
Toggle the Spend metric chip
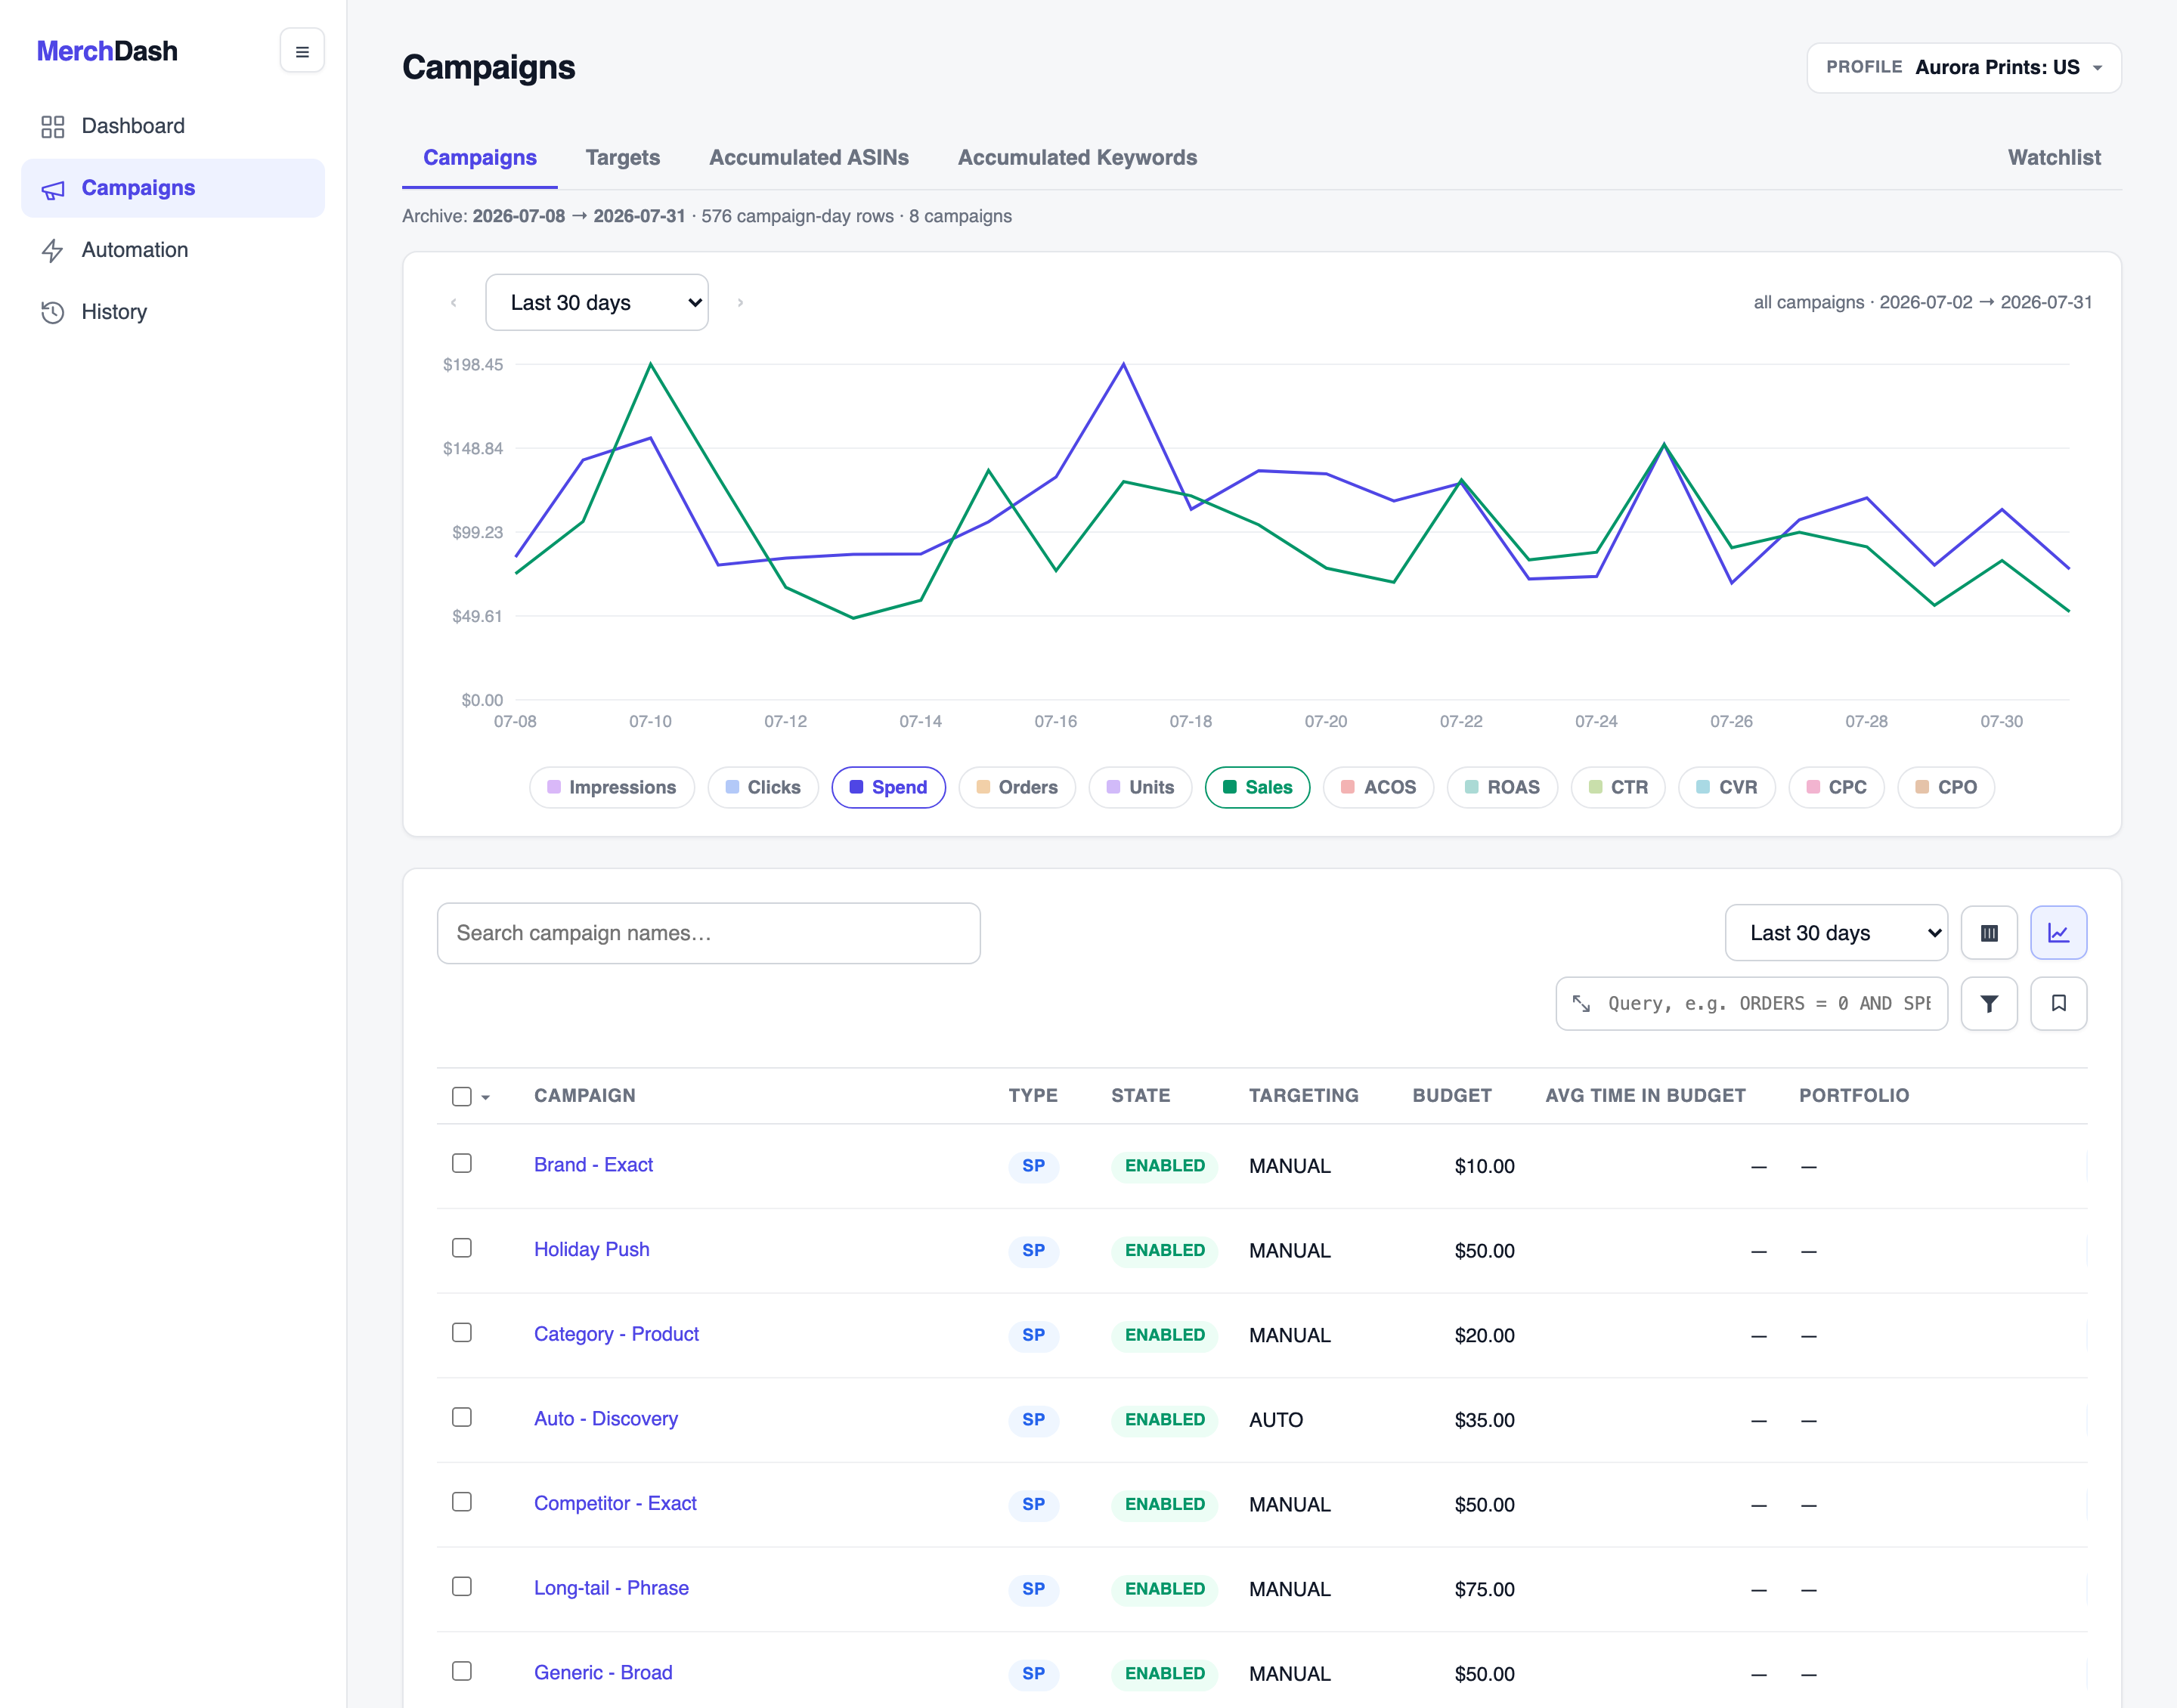(888, 787)
